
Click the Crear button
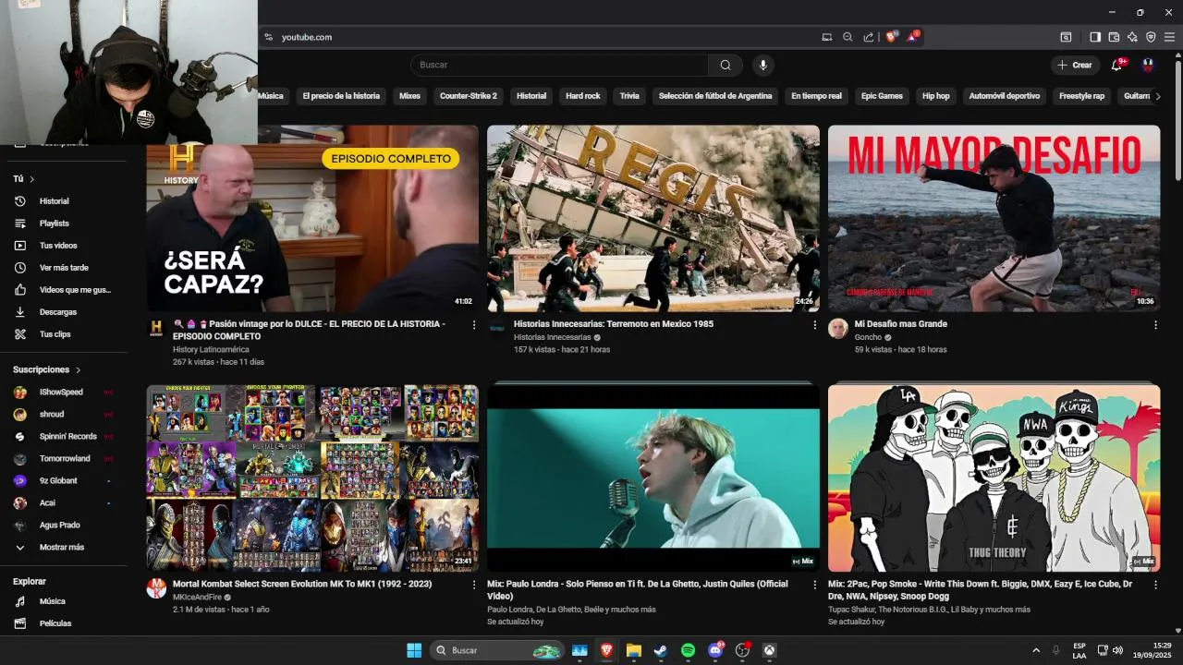point(1075,65)
